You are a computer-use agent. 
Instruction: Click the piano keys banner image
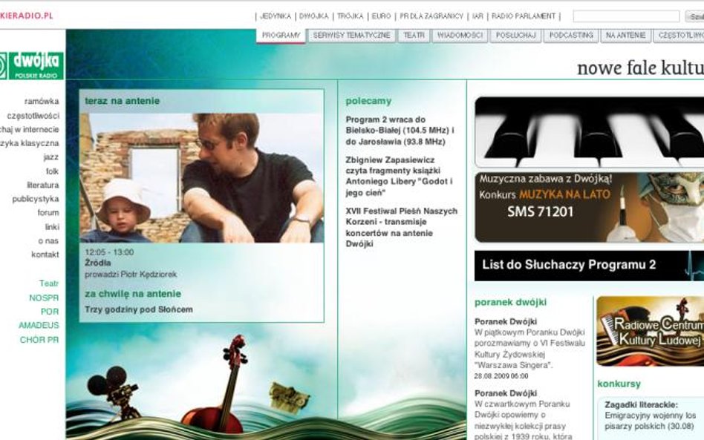coord(590,132)
